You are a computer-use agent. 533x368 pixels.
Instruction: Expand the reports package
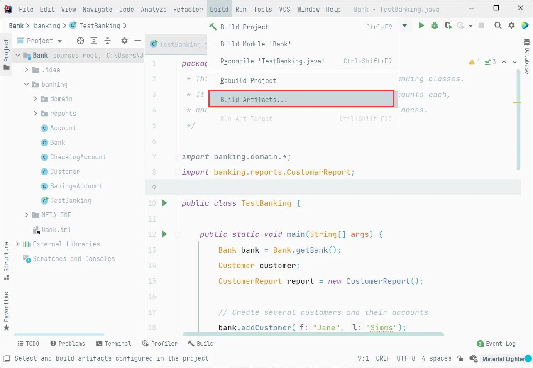[x=36, y=113]
